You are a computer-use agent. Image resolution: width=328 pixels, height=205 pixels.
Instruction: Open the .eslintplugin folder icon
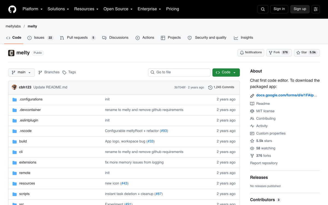(x=14, y=121)
